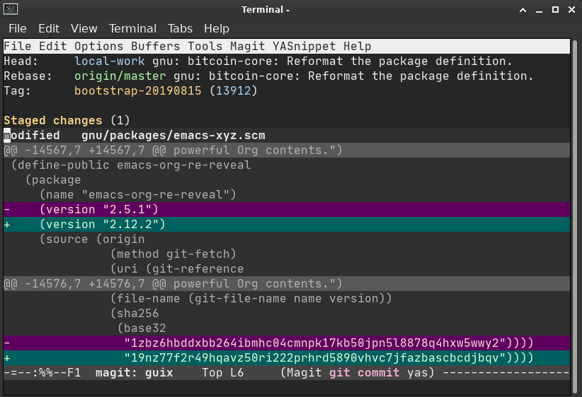Open the terminal View menu
The width and height of the screenshot is (582, 397).
tap(84, 28)
